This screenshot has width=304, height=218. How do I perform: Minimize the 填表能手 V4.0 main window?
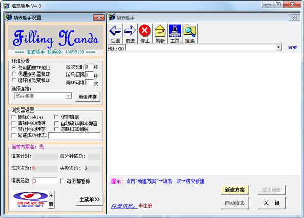click(x=268, y=4)
